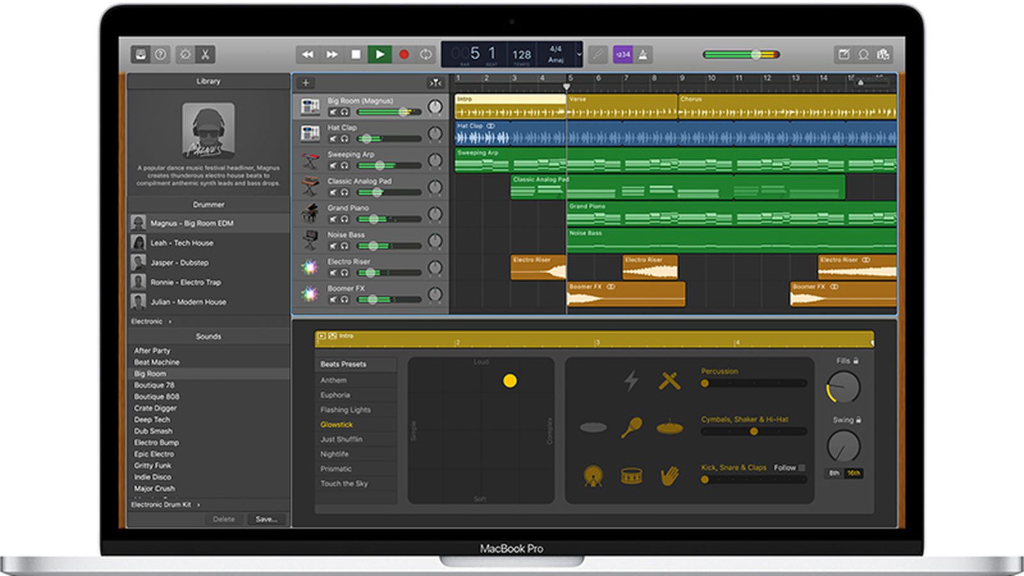Click the Save... button in Library

click(x=266, y=519)
